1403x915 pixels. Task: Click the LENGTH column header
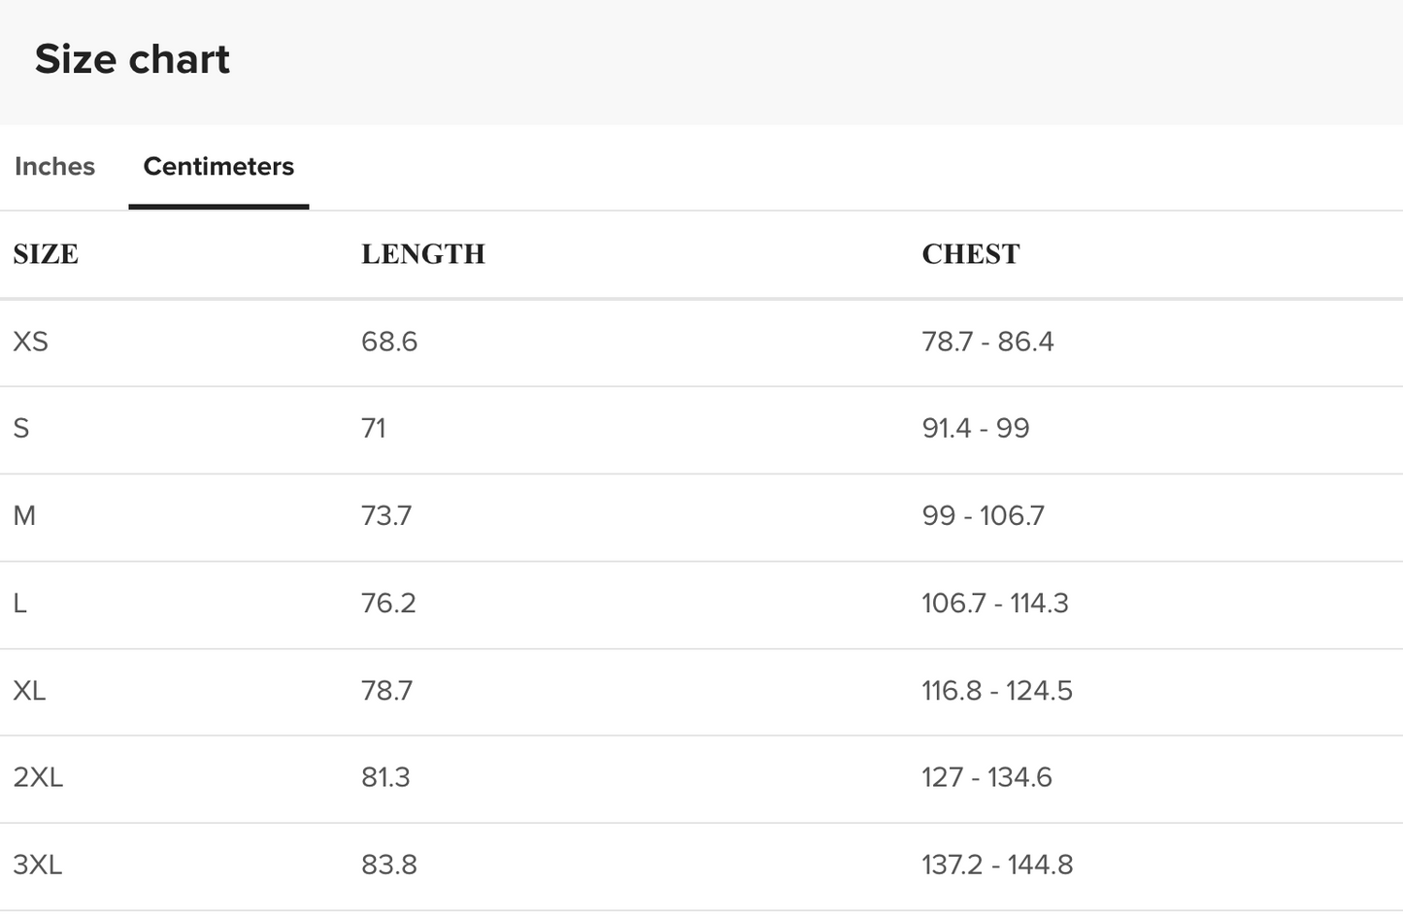click(422, 254)
